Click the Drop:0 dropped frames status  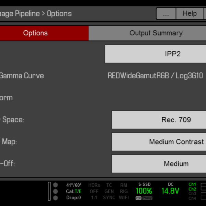point(73,197)
